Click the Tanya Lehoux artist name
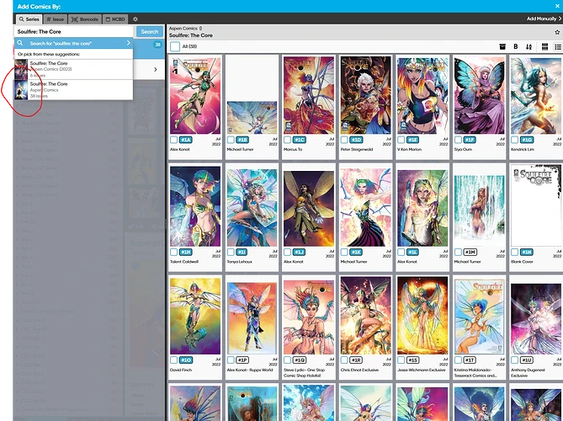Image resolution: width=563 pixels, height=421 pixels. [240, 262]
